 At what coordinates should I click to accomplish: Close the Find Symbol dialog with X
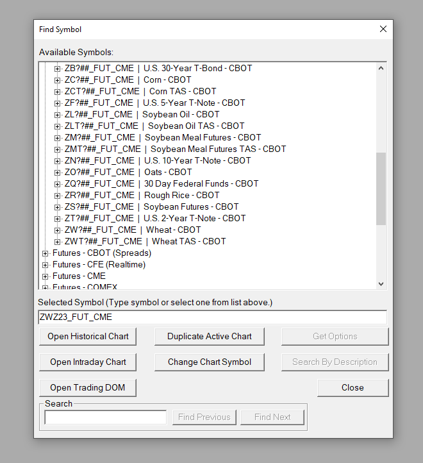click(383, 29)
